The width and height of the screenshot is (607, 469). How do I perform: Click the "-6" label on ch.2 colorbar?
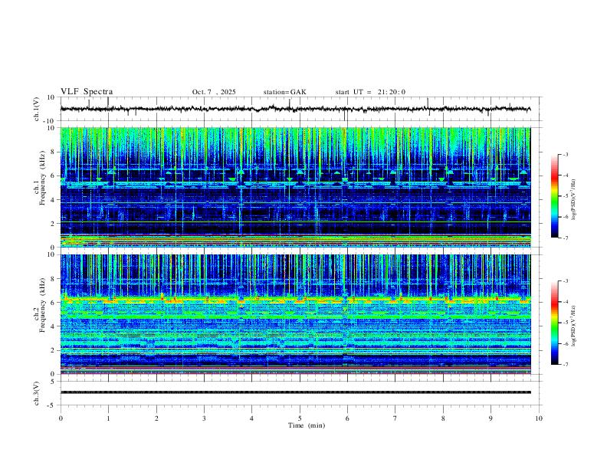click(566, 343)
